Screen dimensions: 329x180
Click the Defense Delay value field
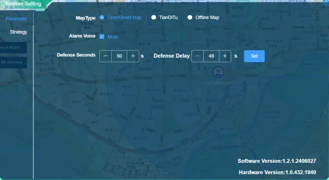(211, 56)
